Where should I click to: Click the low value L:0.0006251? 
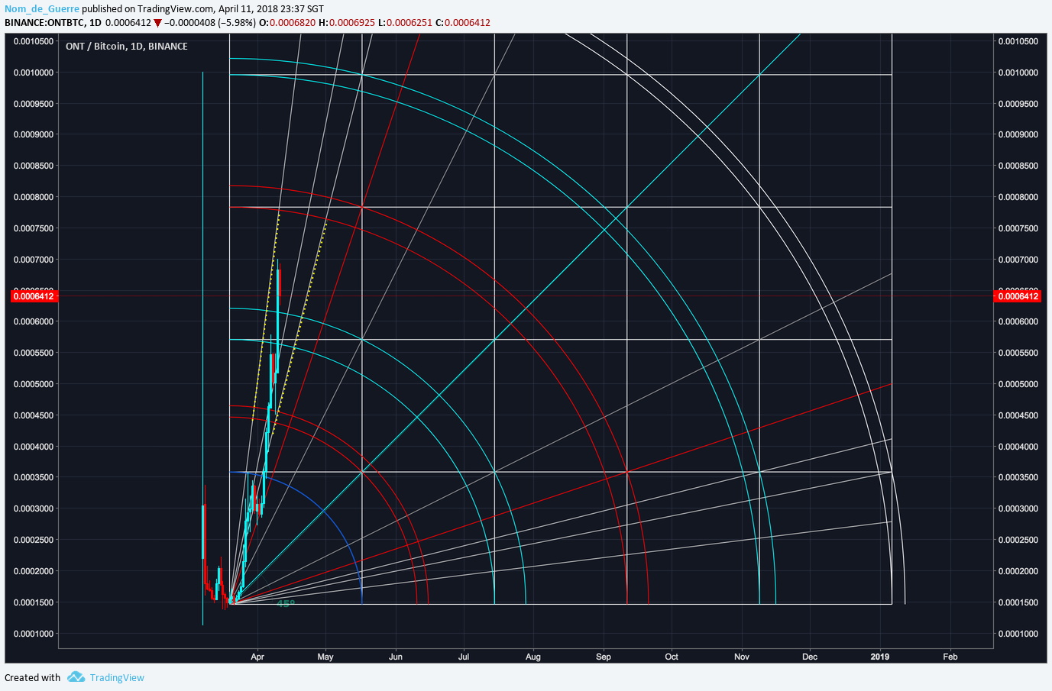click(405, 23)
